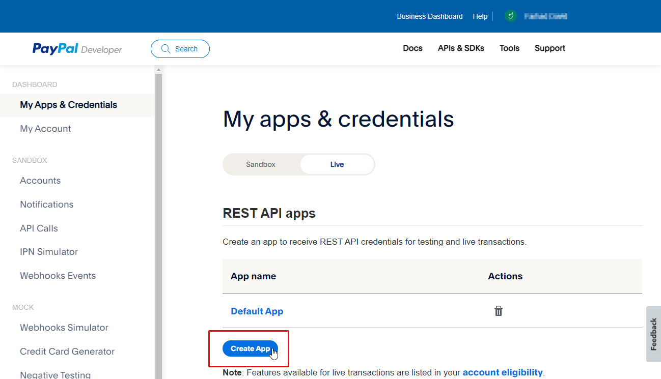Go to Business Dashboard

coord(430,16)
